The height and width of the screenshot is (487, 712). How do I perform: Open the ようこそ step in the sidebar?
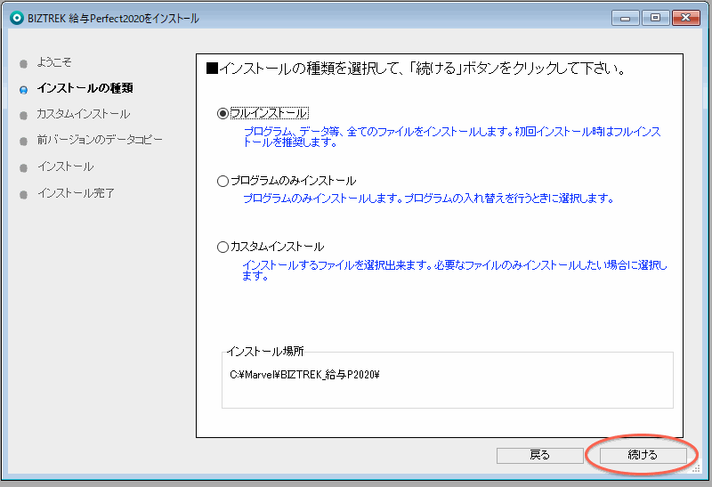(x=54, y=62)
